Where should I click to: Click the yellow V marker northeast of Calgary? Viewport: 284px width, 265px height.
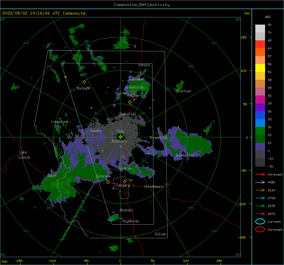point(131,180)
